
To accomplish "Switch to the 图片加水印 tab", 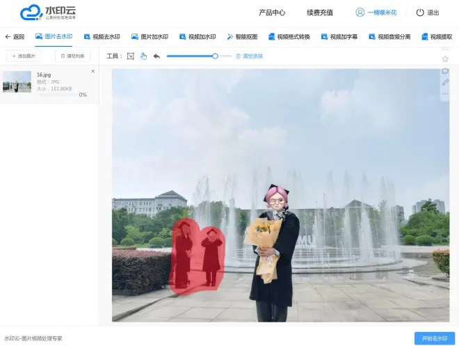I will [150, 37].
